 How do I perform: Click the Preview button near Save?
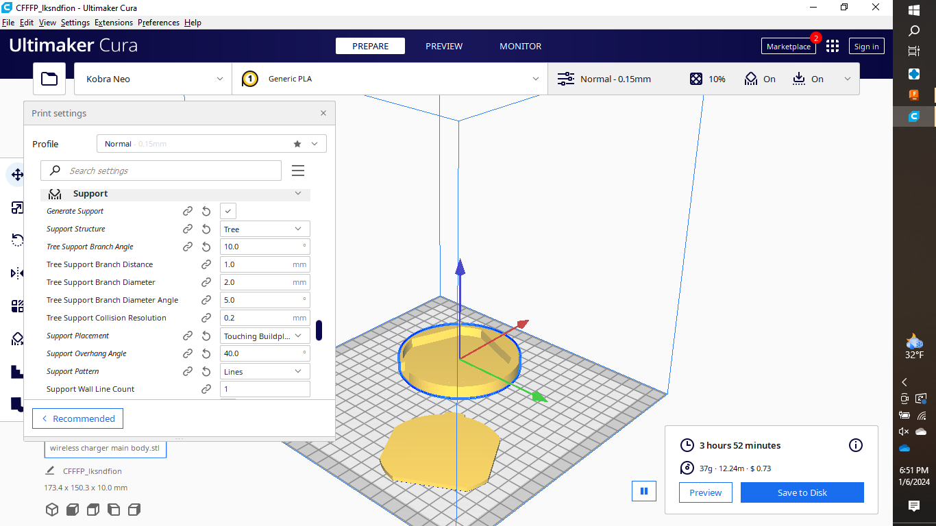coord(706,492)
